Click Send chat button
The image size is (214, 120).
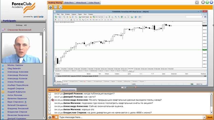coord(210,117)
